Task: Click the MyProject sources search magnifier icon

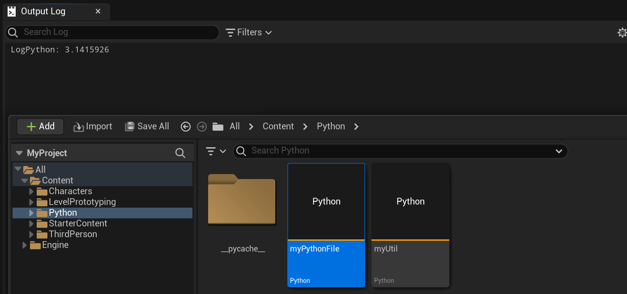Action: point(180,153)
